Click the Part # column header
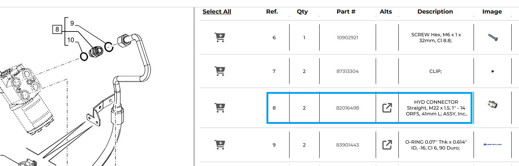The width and height of the screenshot is (519, 166). [346, 11]
